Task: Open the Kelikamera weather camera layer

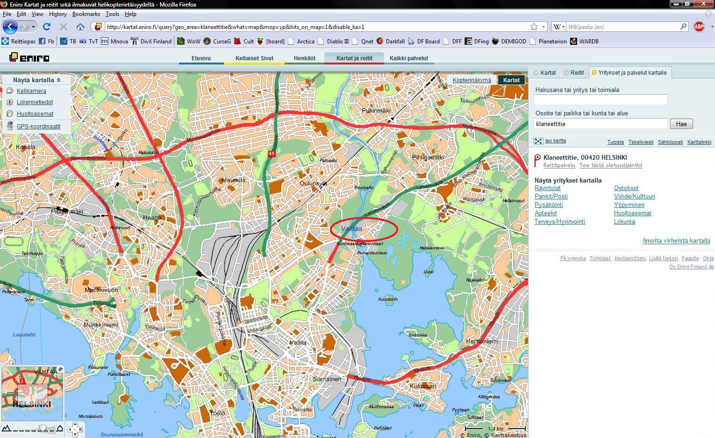Action: pos(31,91)
